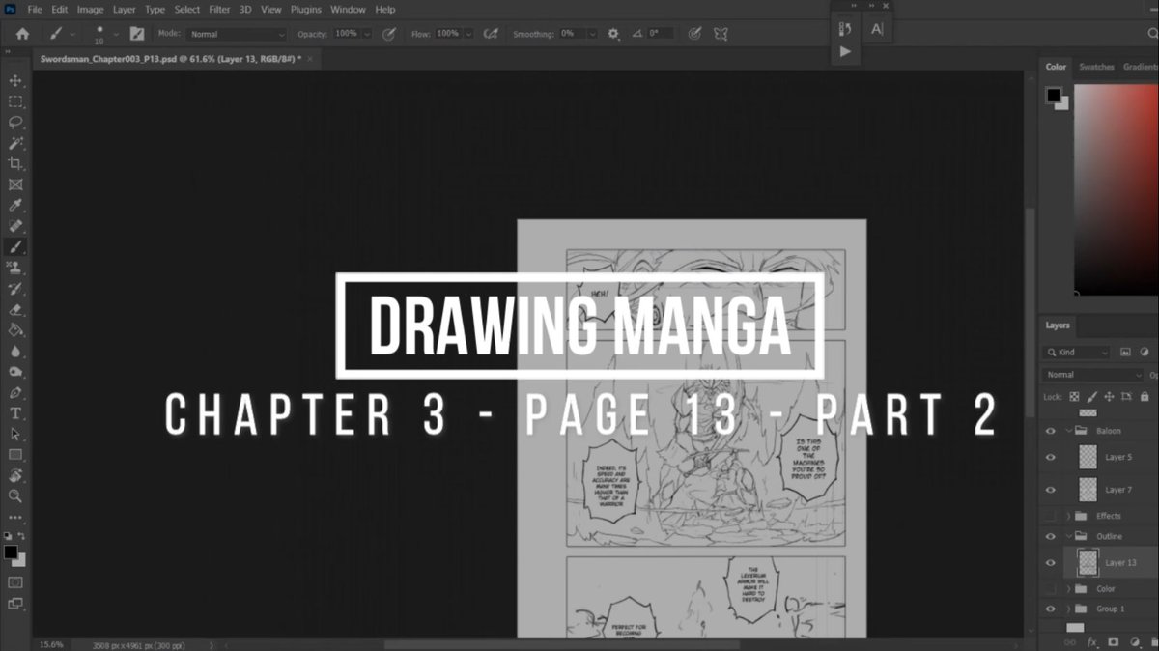Select the Brush tool in left toolbar

15,247
